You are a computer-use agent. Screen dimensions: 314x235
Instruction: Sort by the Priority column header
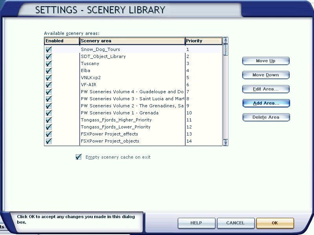coord(203,41)
